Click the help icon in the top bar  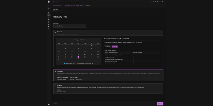155,2
